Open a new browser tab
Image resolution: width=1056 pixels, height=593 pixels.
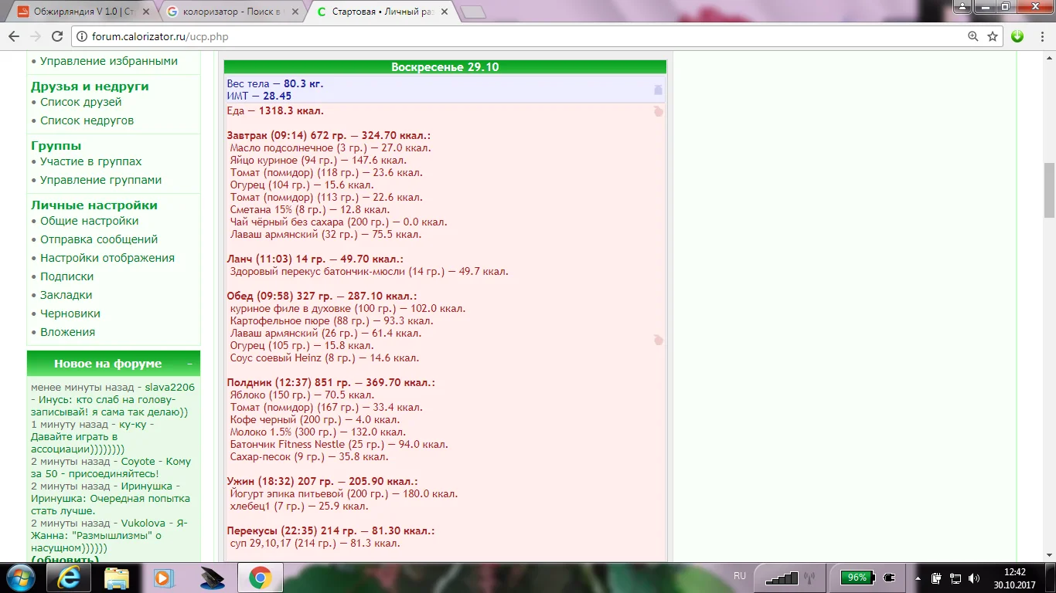pos(473,12)
